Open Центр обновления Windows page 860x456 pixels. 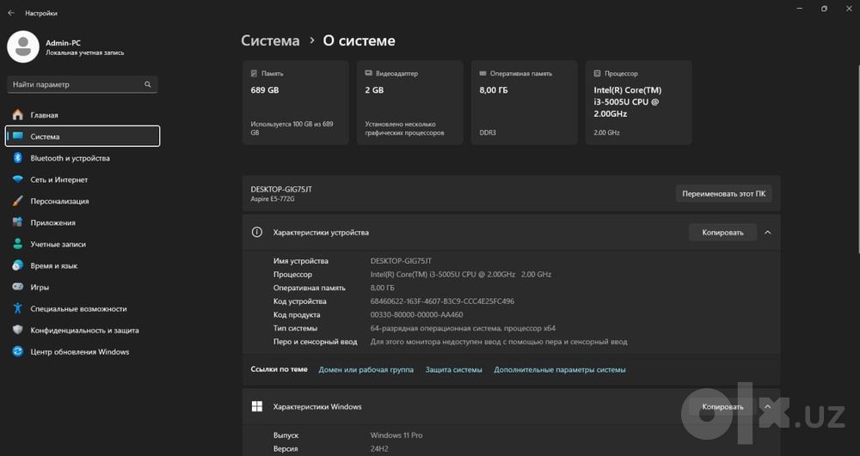[83, 351]
